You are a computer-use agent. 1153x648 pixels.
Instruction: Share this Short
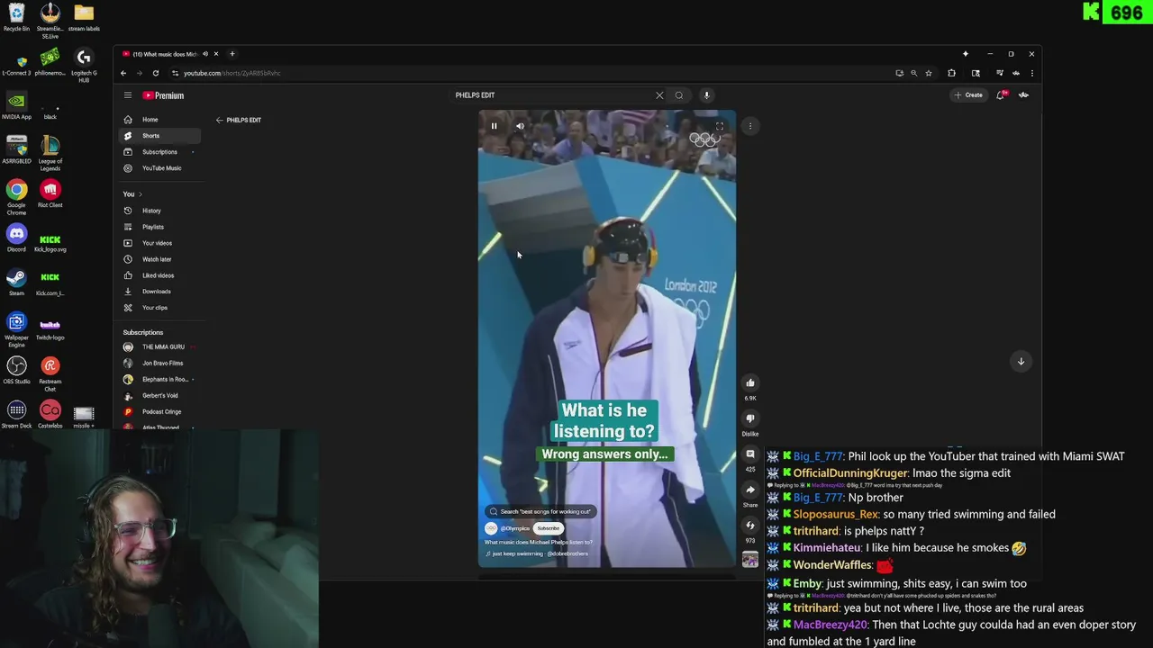coord(750,490)
